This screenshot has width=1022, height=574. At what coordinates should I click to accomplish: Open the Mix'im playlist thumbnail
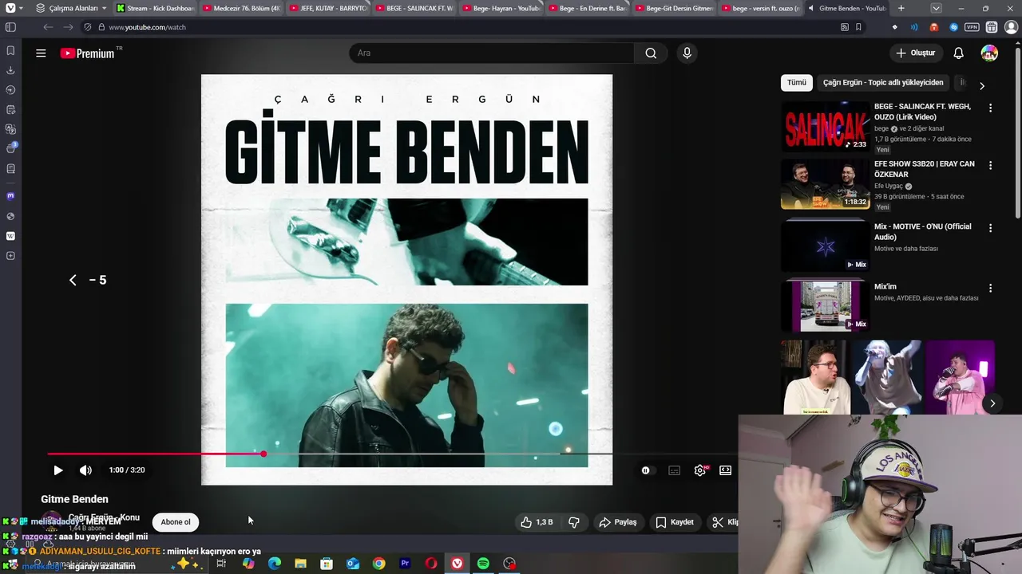coord(825,306)
